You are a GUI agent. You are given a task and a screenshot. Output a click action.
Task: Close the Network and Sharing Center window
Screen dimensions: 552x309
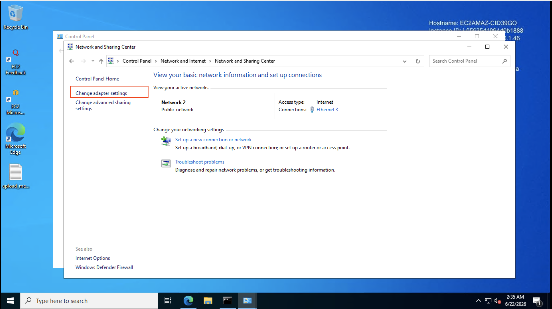click(x=506, y=47)
